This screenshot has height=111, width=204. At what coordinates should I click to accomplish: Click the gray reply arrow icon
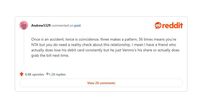48,74
